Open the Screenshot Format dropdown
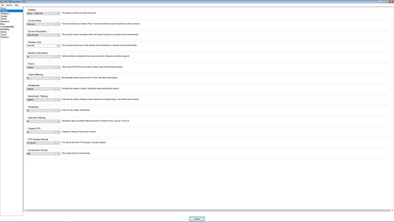 pyautogui.click(x=42, y=154)
